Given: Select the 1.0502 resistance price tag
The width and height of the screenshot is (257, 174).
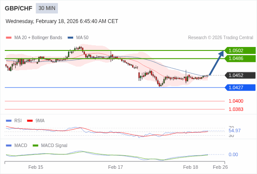Looking at the screenshot, I should (240, 50).
